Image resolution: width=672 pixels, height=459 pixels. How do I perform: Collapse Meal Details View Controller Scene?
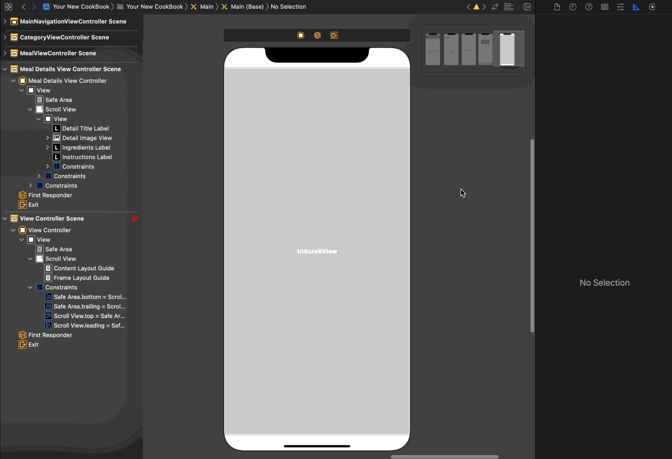[5, 69]
